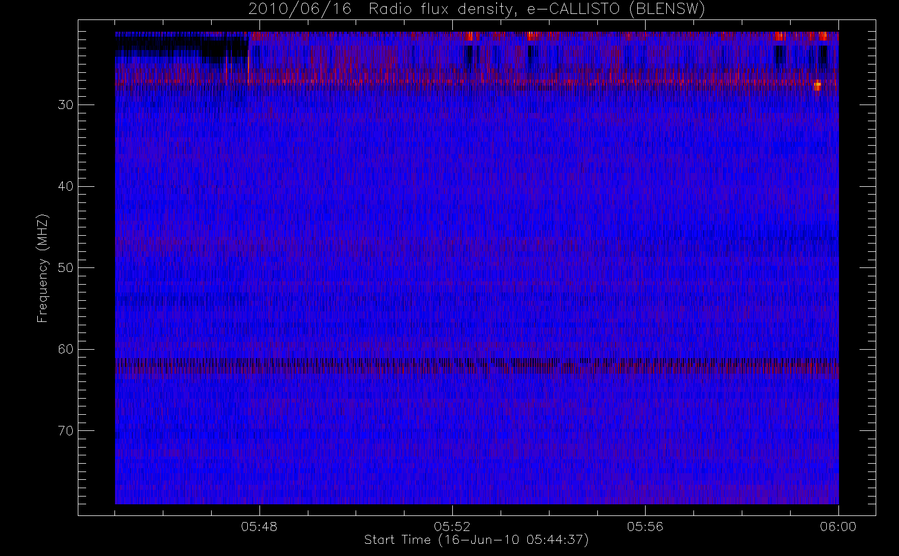Click the 'Start Time (16-Jun-10 05:44:37)' axis label

(x=476, y=540)
